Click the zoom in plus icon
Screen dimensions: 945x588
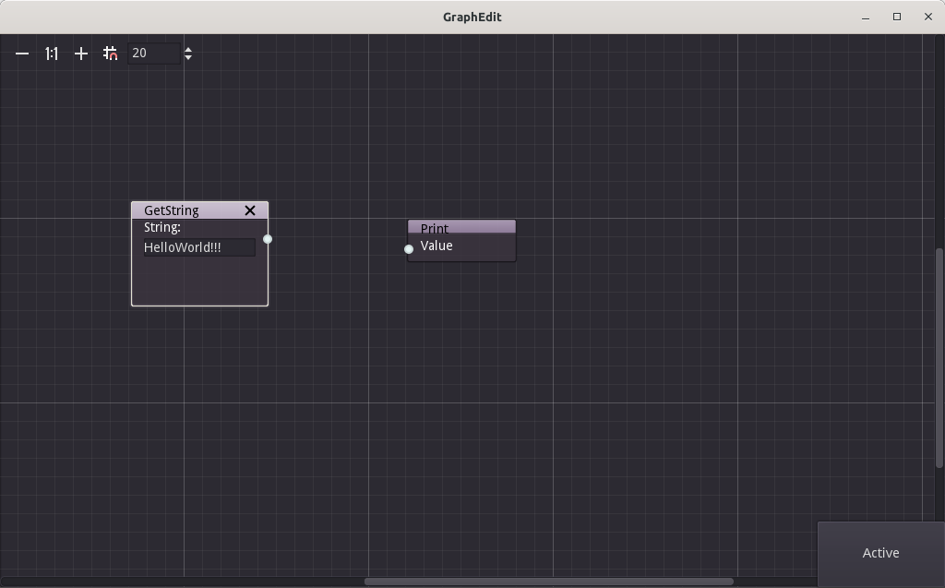(x=80, y=54)
